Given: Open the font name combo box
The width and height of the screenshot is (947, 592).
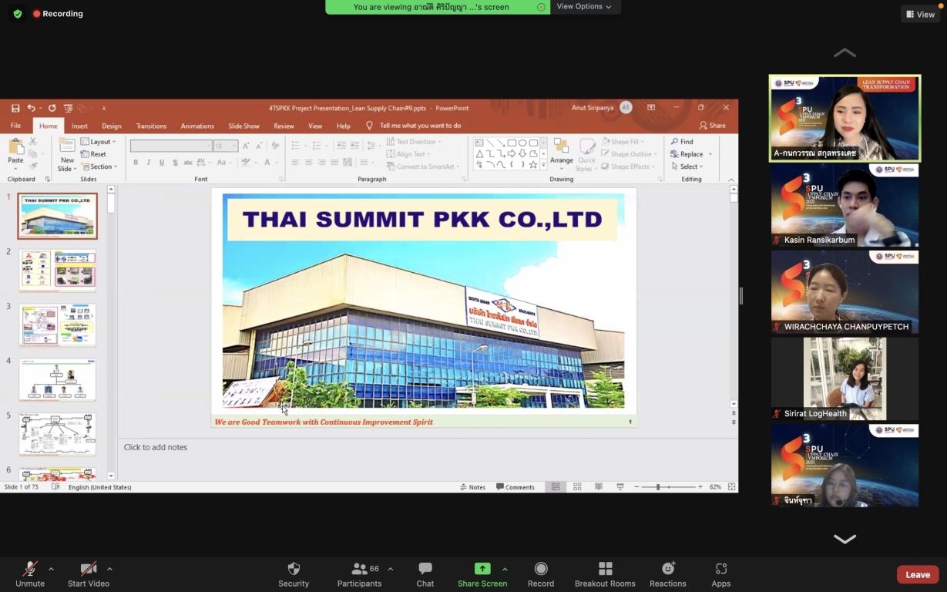Looking at the screenshot, I should click(171, 146).
